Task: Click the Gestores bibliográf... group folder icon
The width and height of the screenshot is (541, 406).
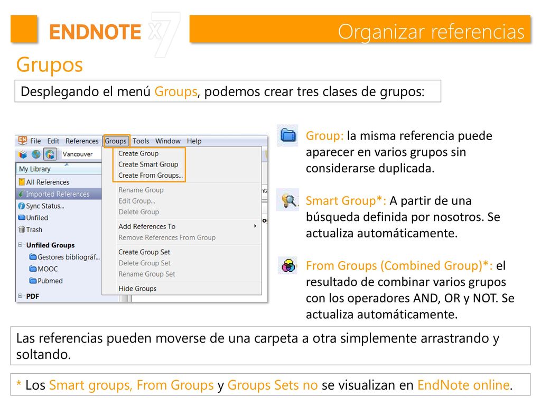Action: (33, 257)
